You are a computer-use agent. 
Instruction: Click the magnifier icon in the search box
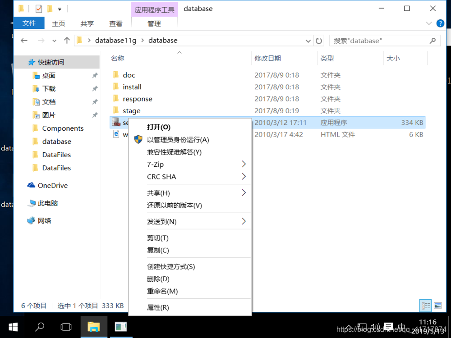433,41
